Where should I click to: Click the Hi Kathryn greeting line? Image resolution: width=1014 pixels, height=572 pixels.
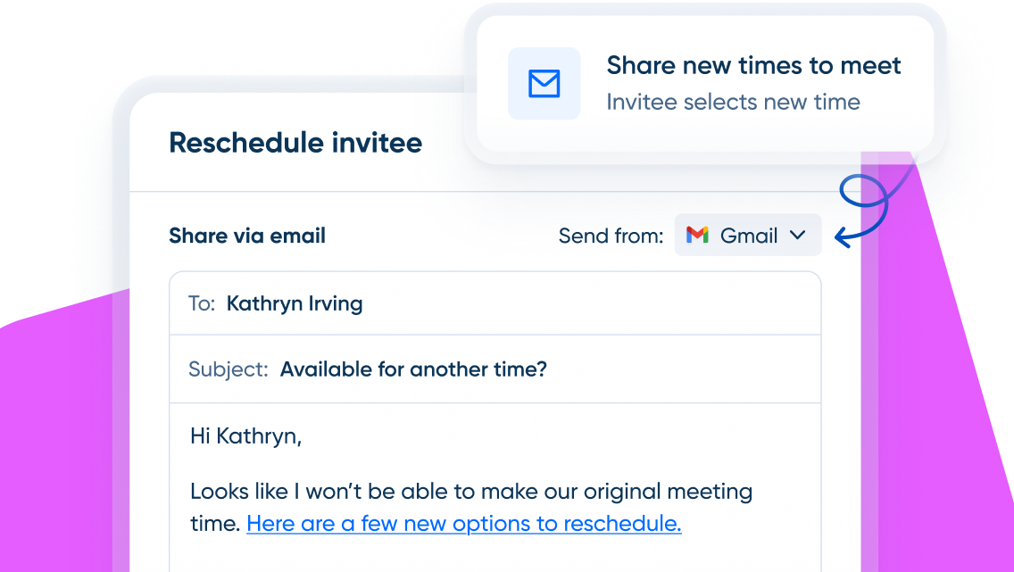pos(245,436)
